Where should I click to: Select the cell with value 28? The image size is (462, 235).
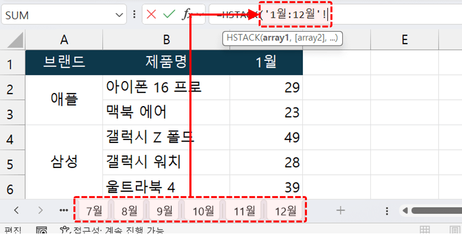point(266,163)
